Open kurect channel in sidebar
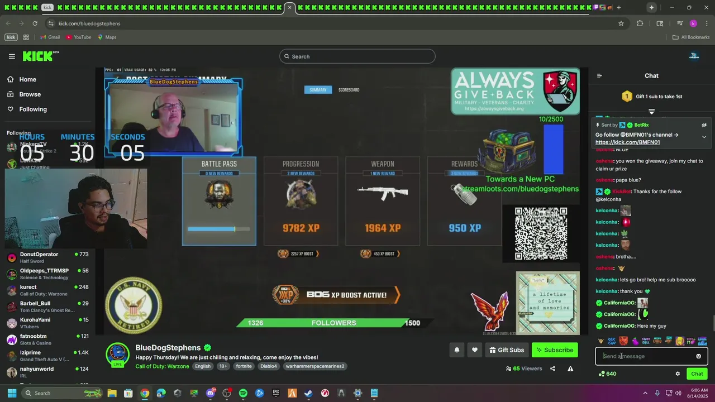The height and width of the screenshot is (402, 715). tap(48, 290)
